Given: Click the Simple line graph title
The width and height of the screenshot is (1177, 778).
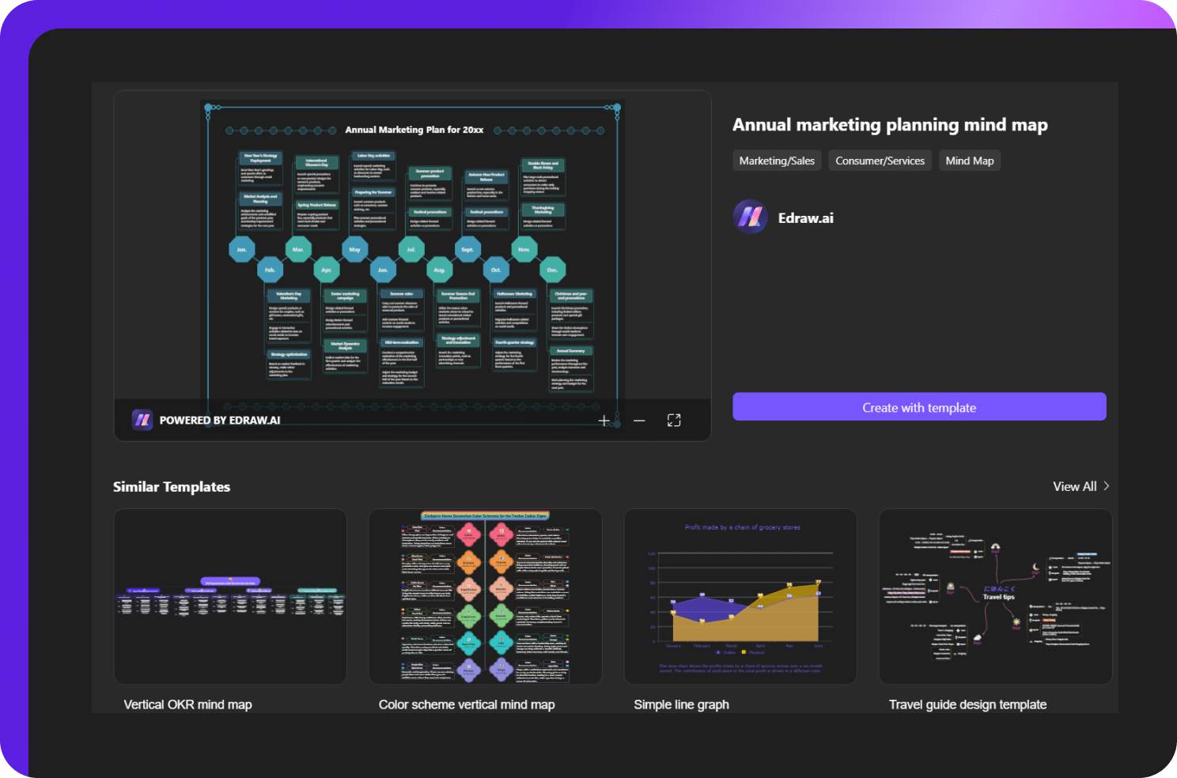Looking at the screenshot, I should pos(682,704).
